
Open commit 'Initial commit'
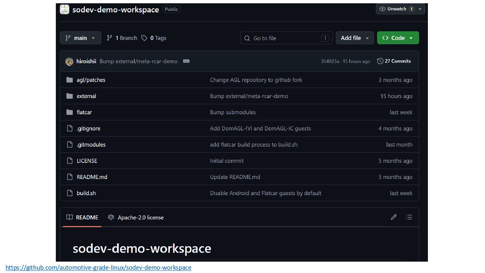227,161
